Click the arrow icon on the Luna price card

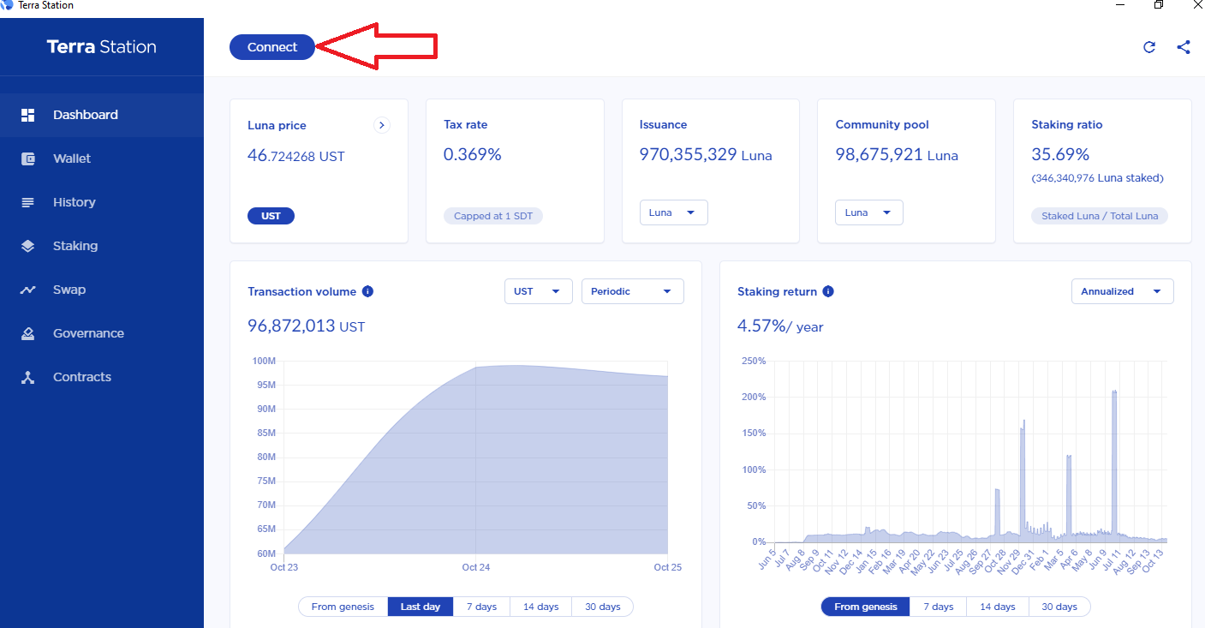coord(382,125)
